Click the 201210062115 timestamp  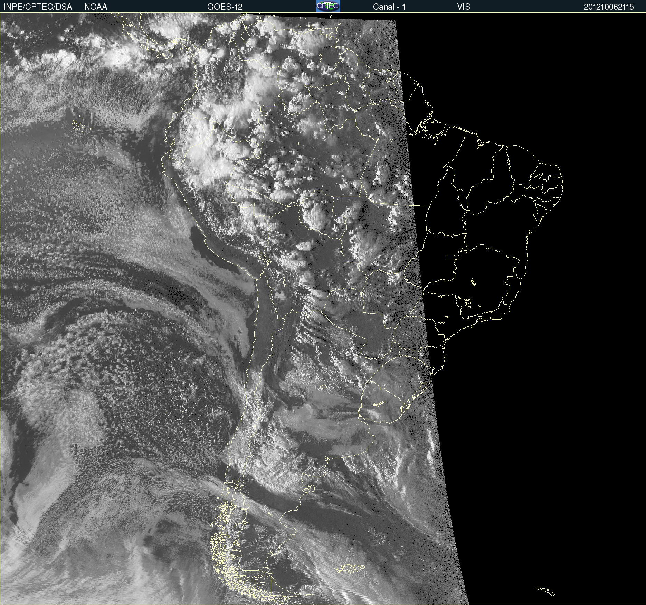click(609, 7)
